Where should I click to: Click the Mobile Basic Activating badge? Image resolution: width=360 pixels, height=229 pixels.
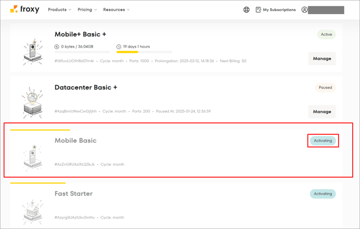tap(323, 141)
